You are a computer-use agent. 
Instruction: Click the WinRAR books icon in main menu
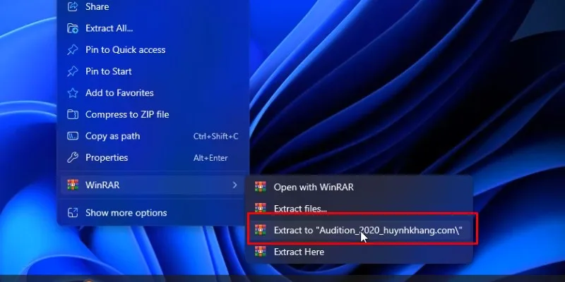coord(73,185)
